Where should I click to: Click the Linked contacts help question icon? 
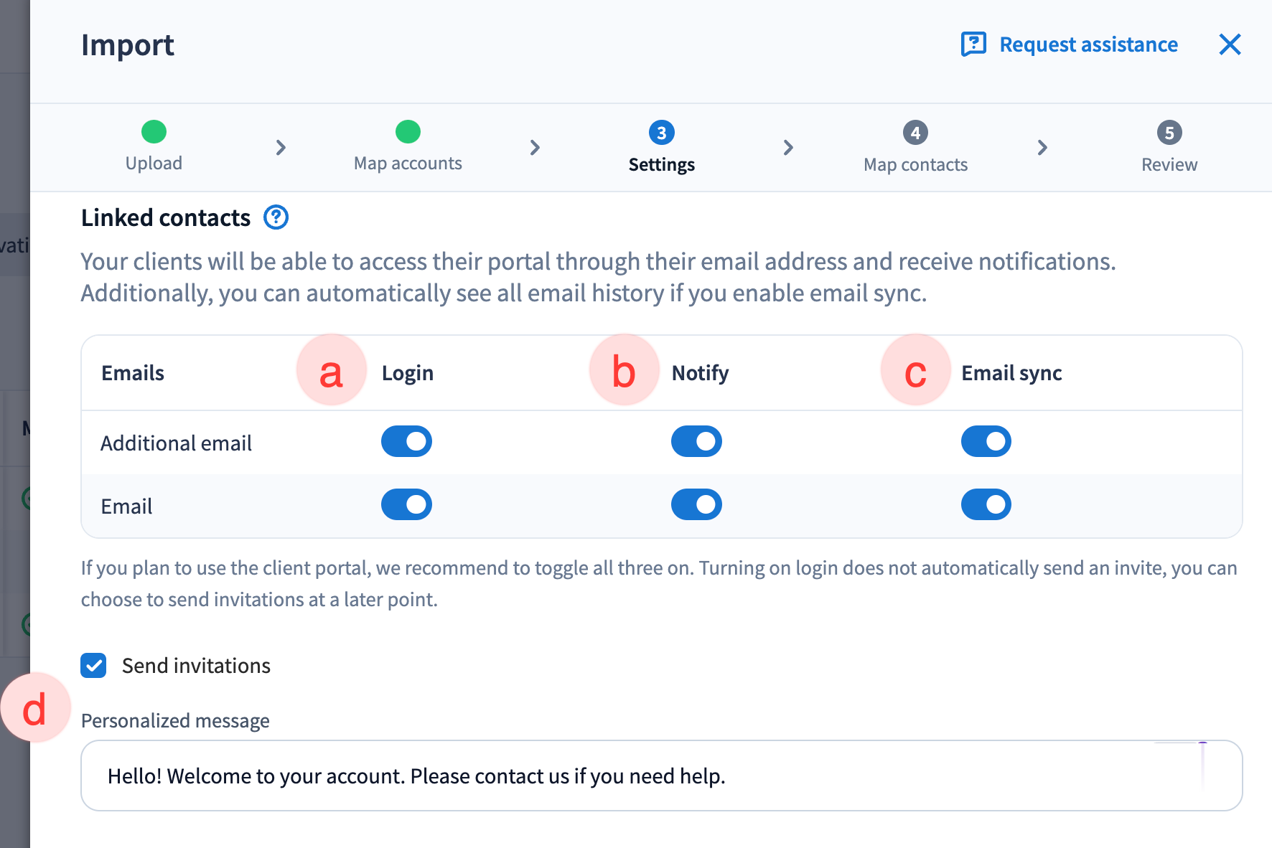point(276,217)
